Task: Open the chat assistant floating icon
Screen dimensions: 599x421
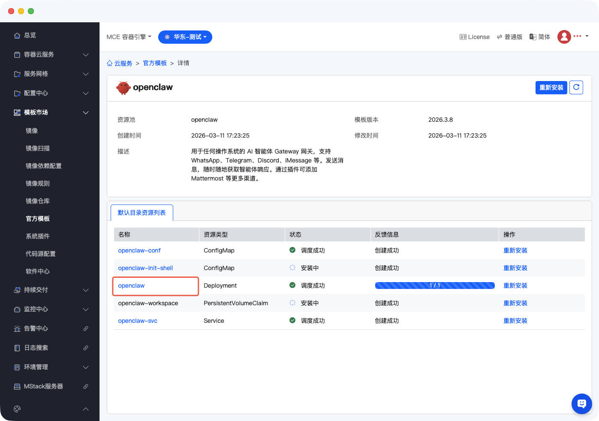Action: click(581, 403)
